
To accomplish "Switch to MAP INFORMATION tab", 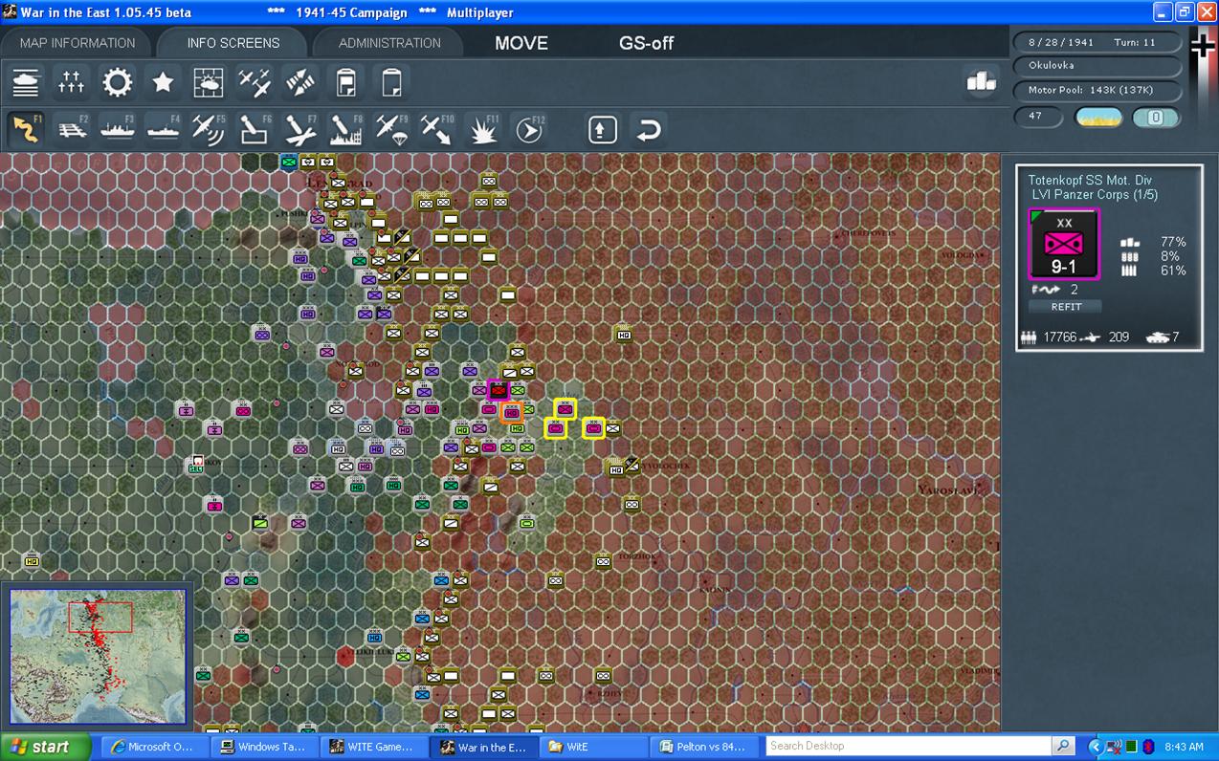I will point(78,43).
